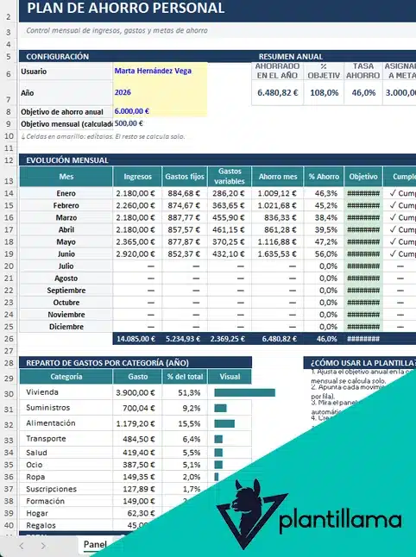The height and width of the screenshot is (557, 416).
Task: Click the Objetivo column header
Action: [x=363, y=177]
